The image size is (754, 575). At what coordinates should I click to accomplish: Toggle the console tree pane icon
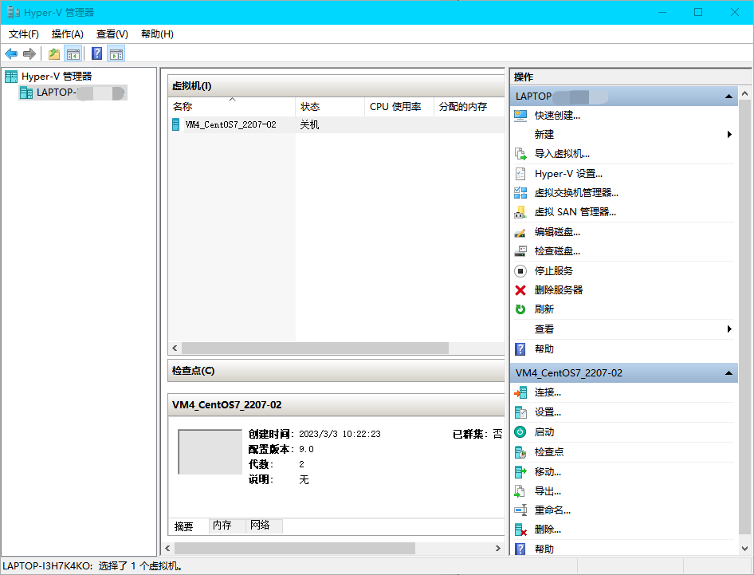point(73,54)
